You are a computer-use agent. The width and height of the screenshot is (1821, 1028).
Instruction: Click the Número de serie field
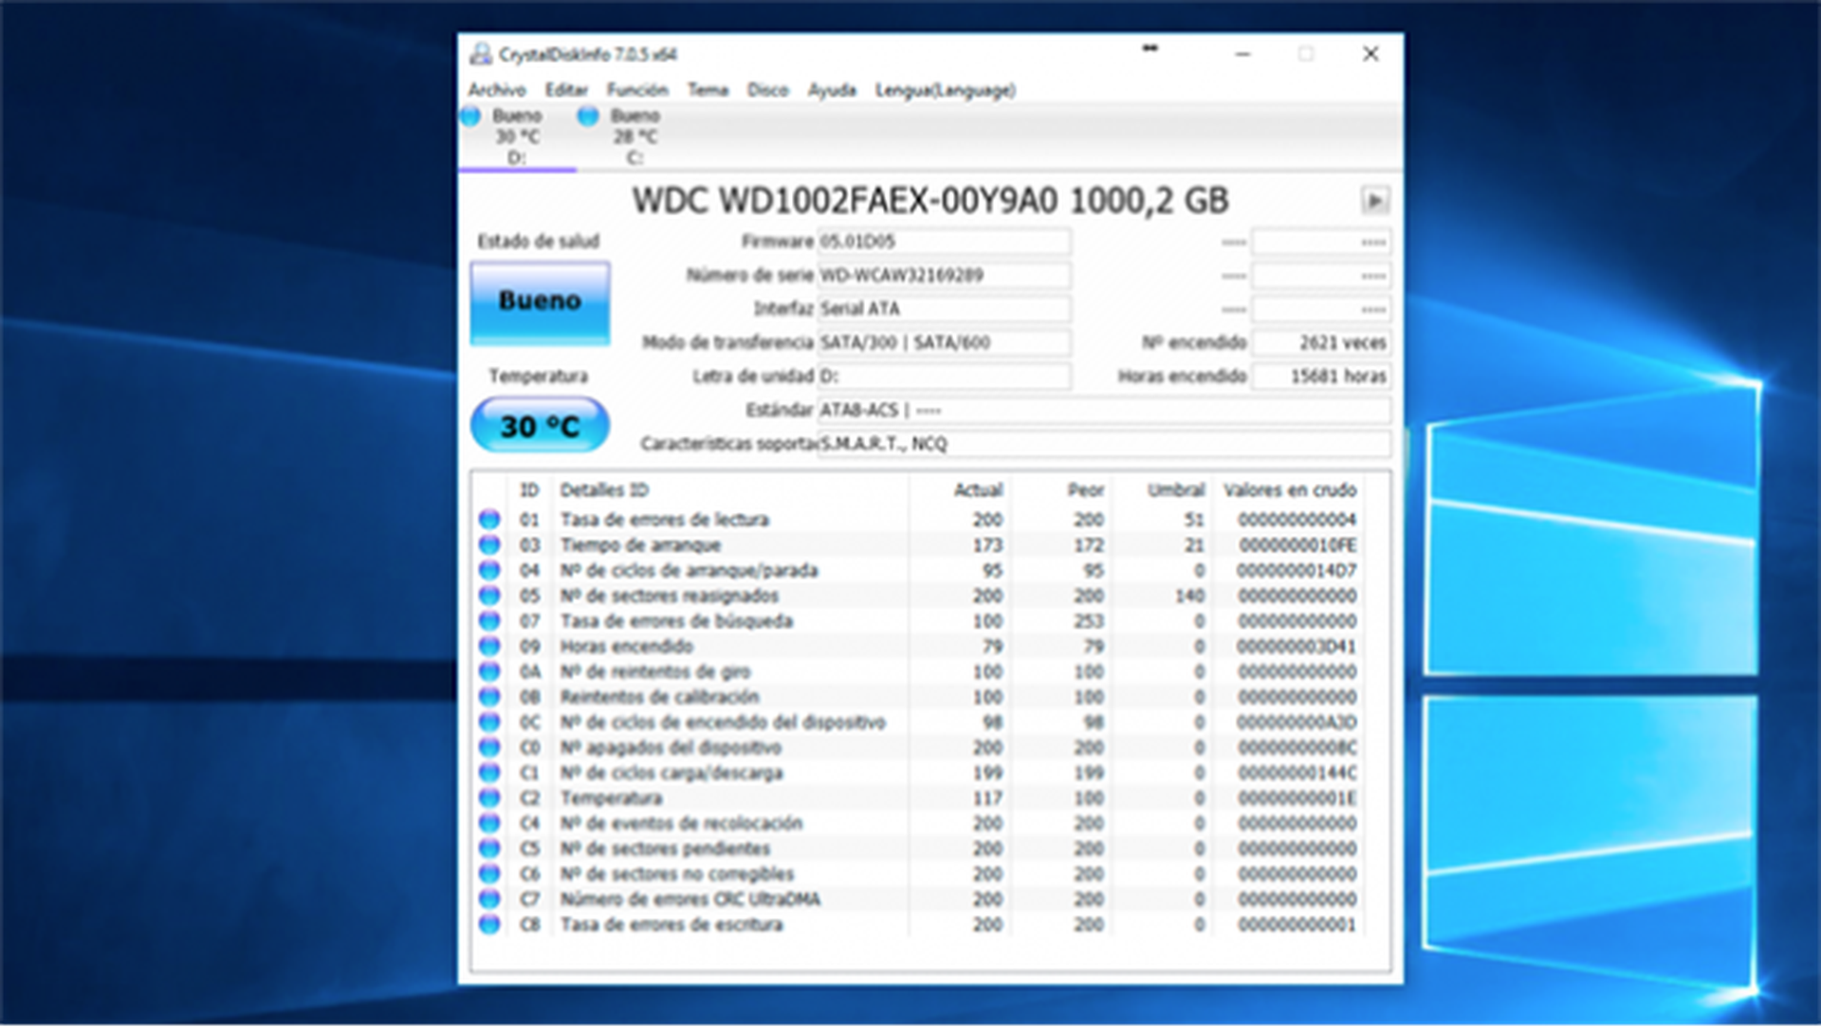pos(943,276)
